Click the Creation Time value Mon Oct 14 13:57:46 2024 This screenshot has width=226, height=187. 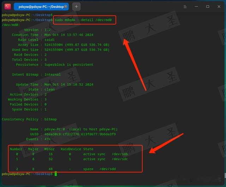69,35
